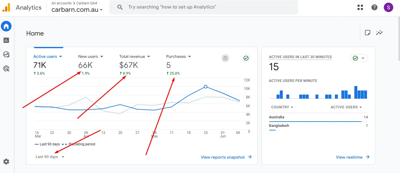
Task: Open the Home icon in sidebar
Action: tap(6, 26)
